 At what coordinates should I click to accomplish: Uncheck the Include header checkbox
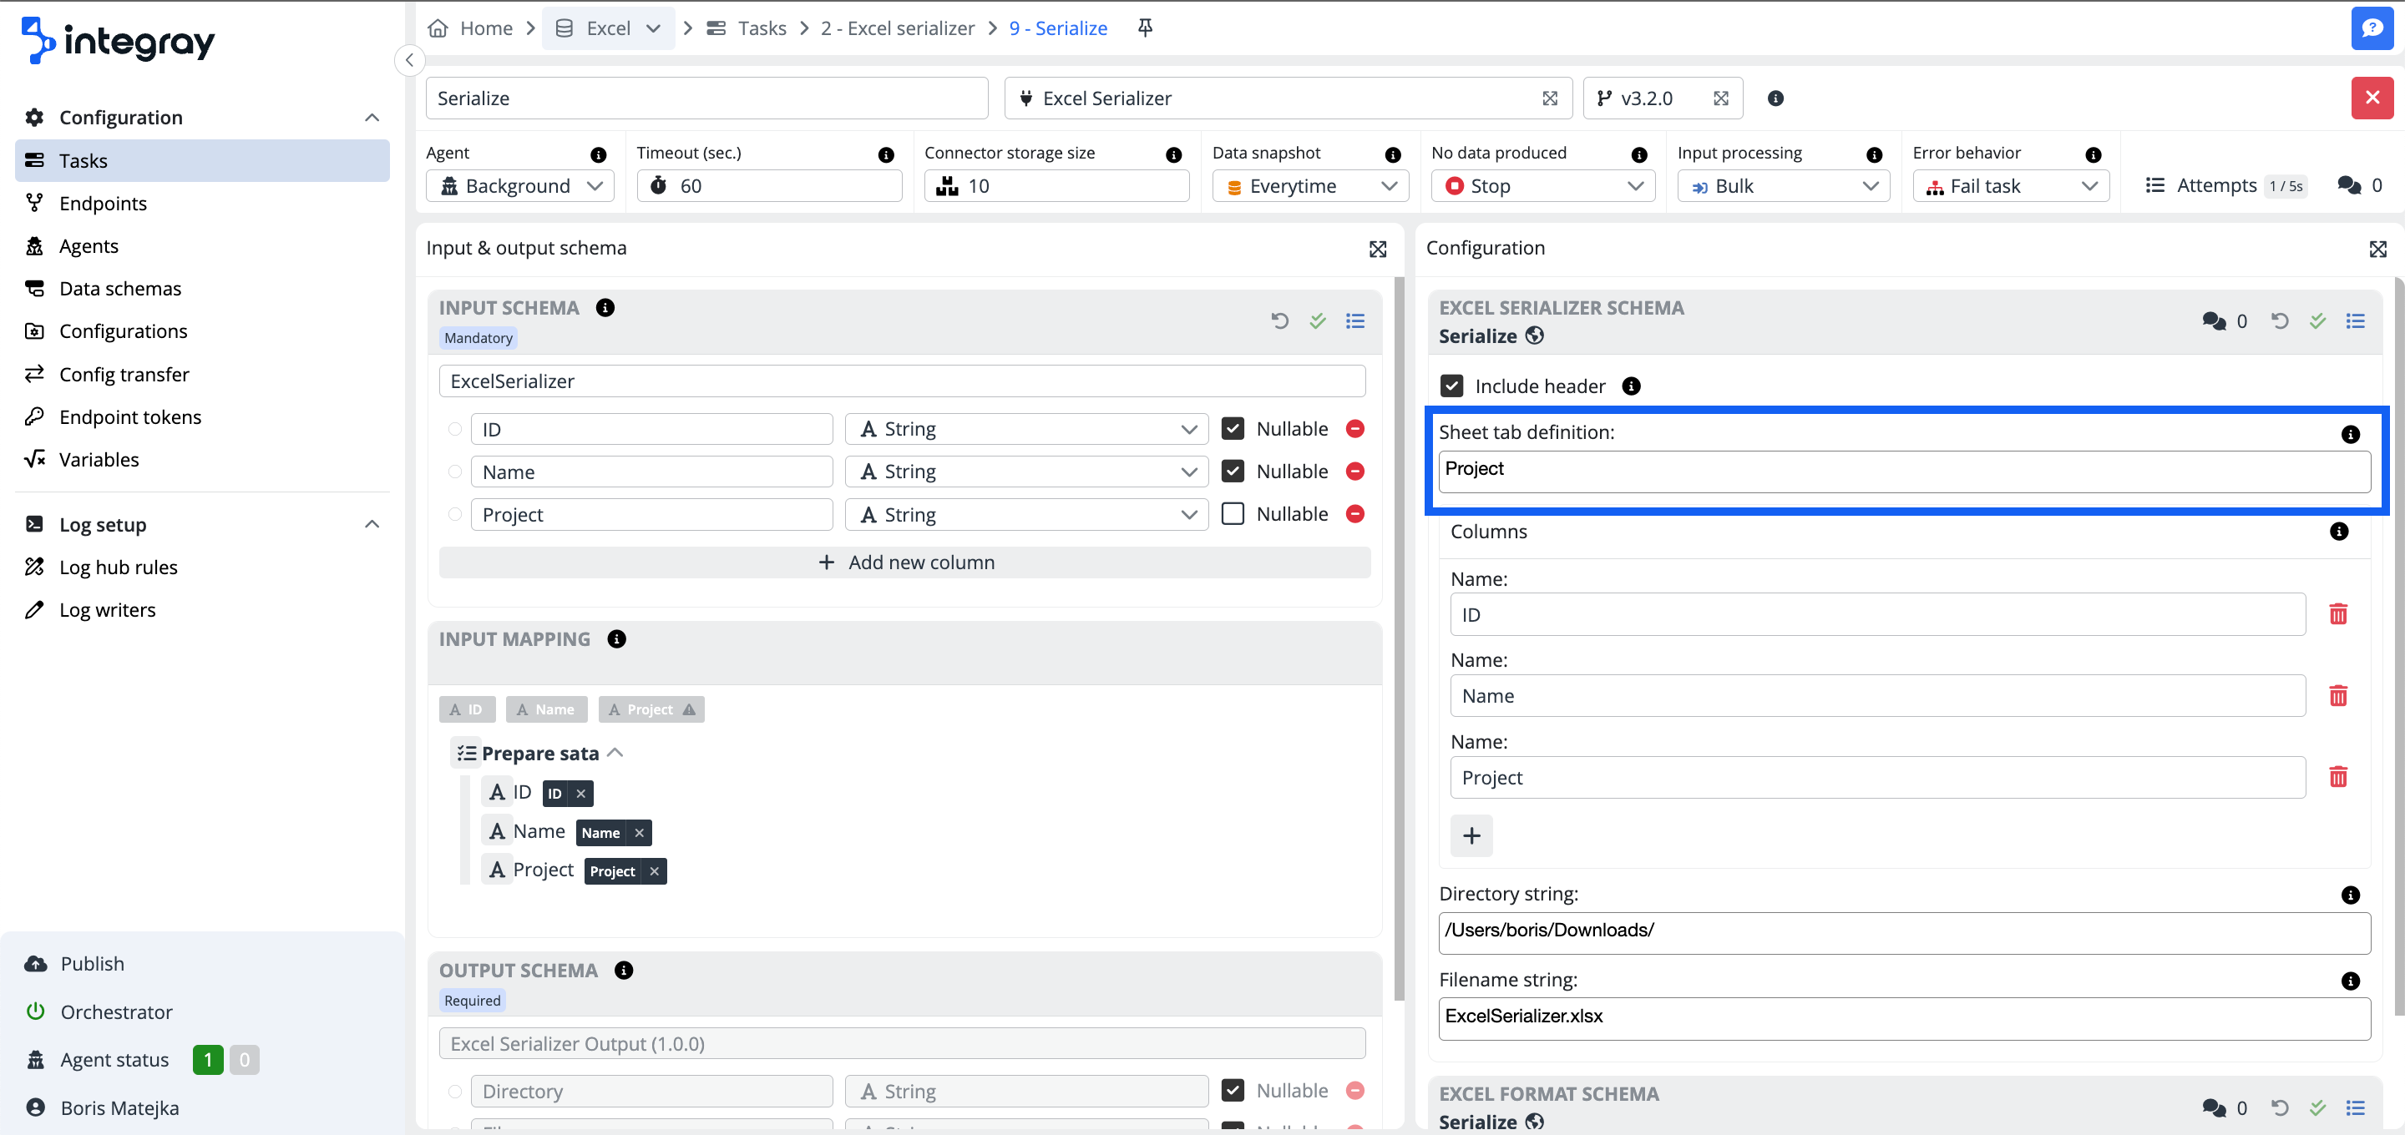(1451, 386)
